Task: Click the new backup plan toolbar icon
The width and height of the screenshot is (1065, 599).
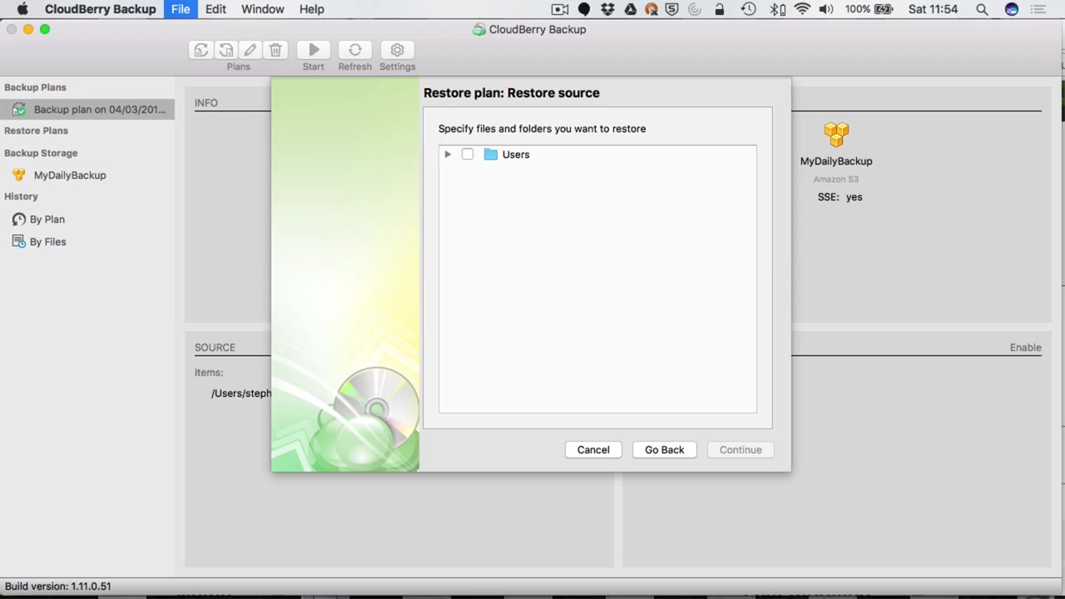Action: pos(201,50)
